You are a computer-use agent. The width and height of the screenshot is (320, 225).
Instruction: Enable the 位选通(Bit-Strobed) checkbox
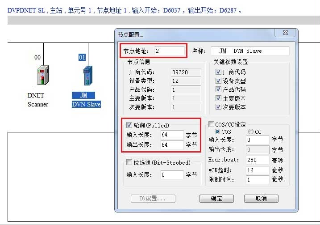[x=129, y=162]
